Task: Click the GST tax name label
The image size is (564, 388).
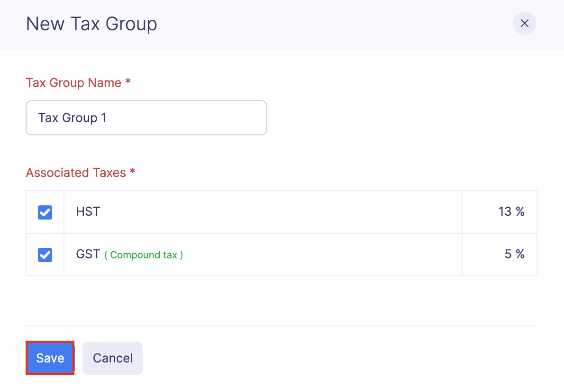Action: click(88, 254)
